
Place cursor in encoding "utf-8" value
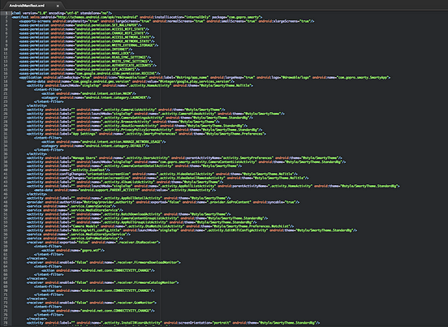click(x=71, y=13)
